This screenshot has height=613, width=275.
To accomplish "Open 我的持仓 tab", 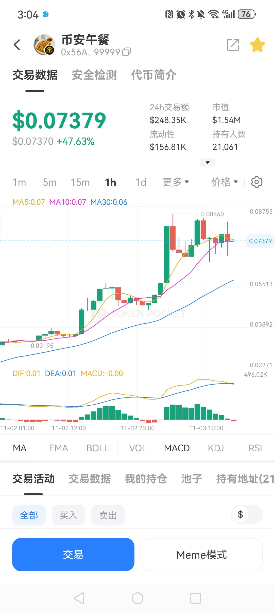I will point(146,479).
